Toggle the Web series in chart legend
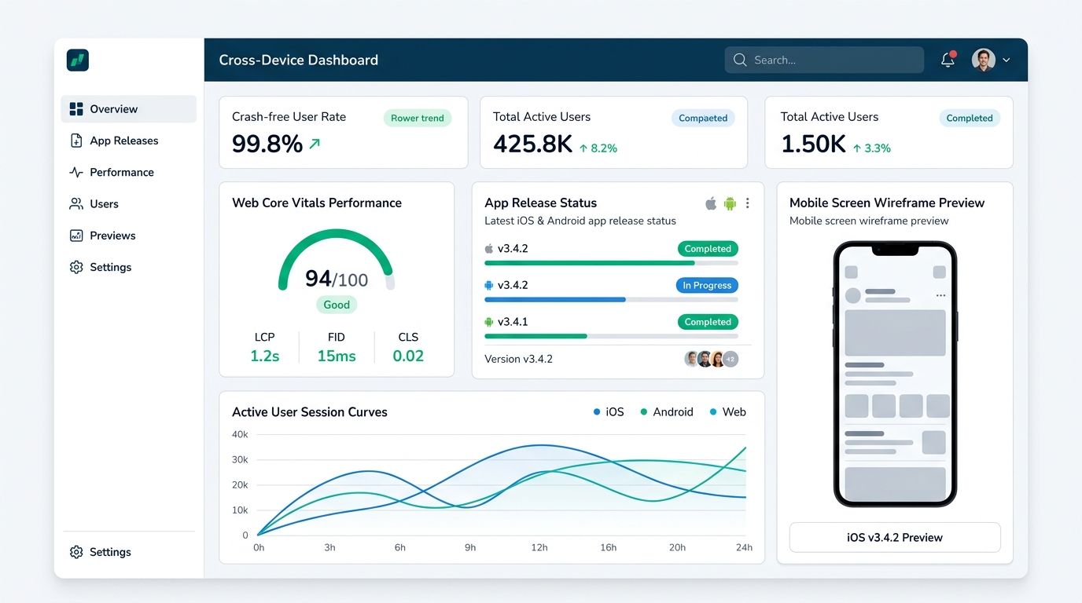The height and width of the screenshot is (603, 1082). [728, 411]
